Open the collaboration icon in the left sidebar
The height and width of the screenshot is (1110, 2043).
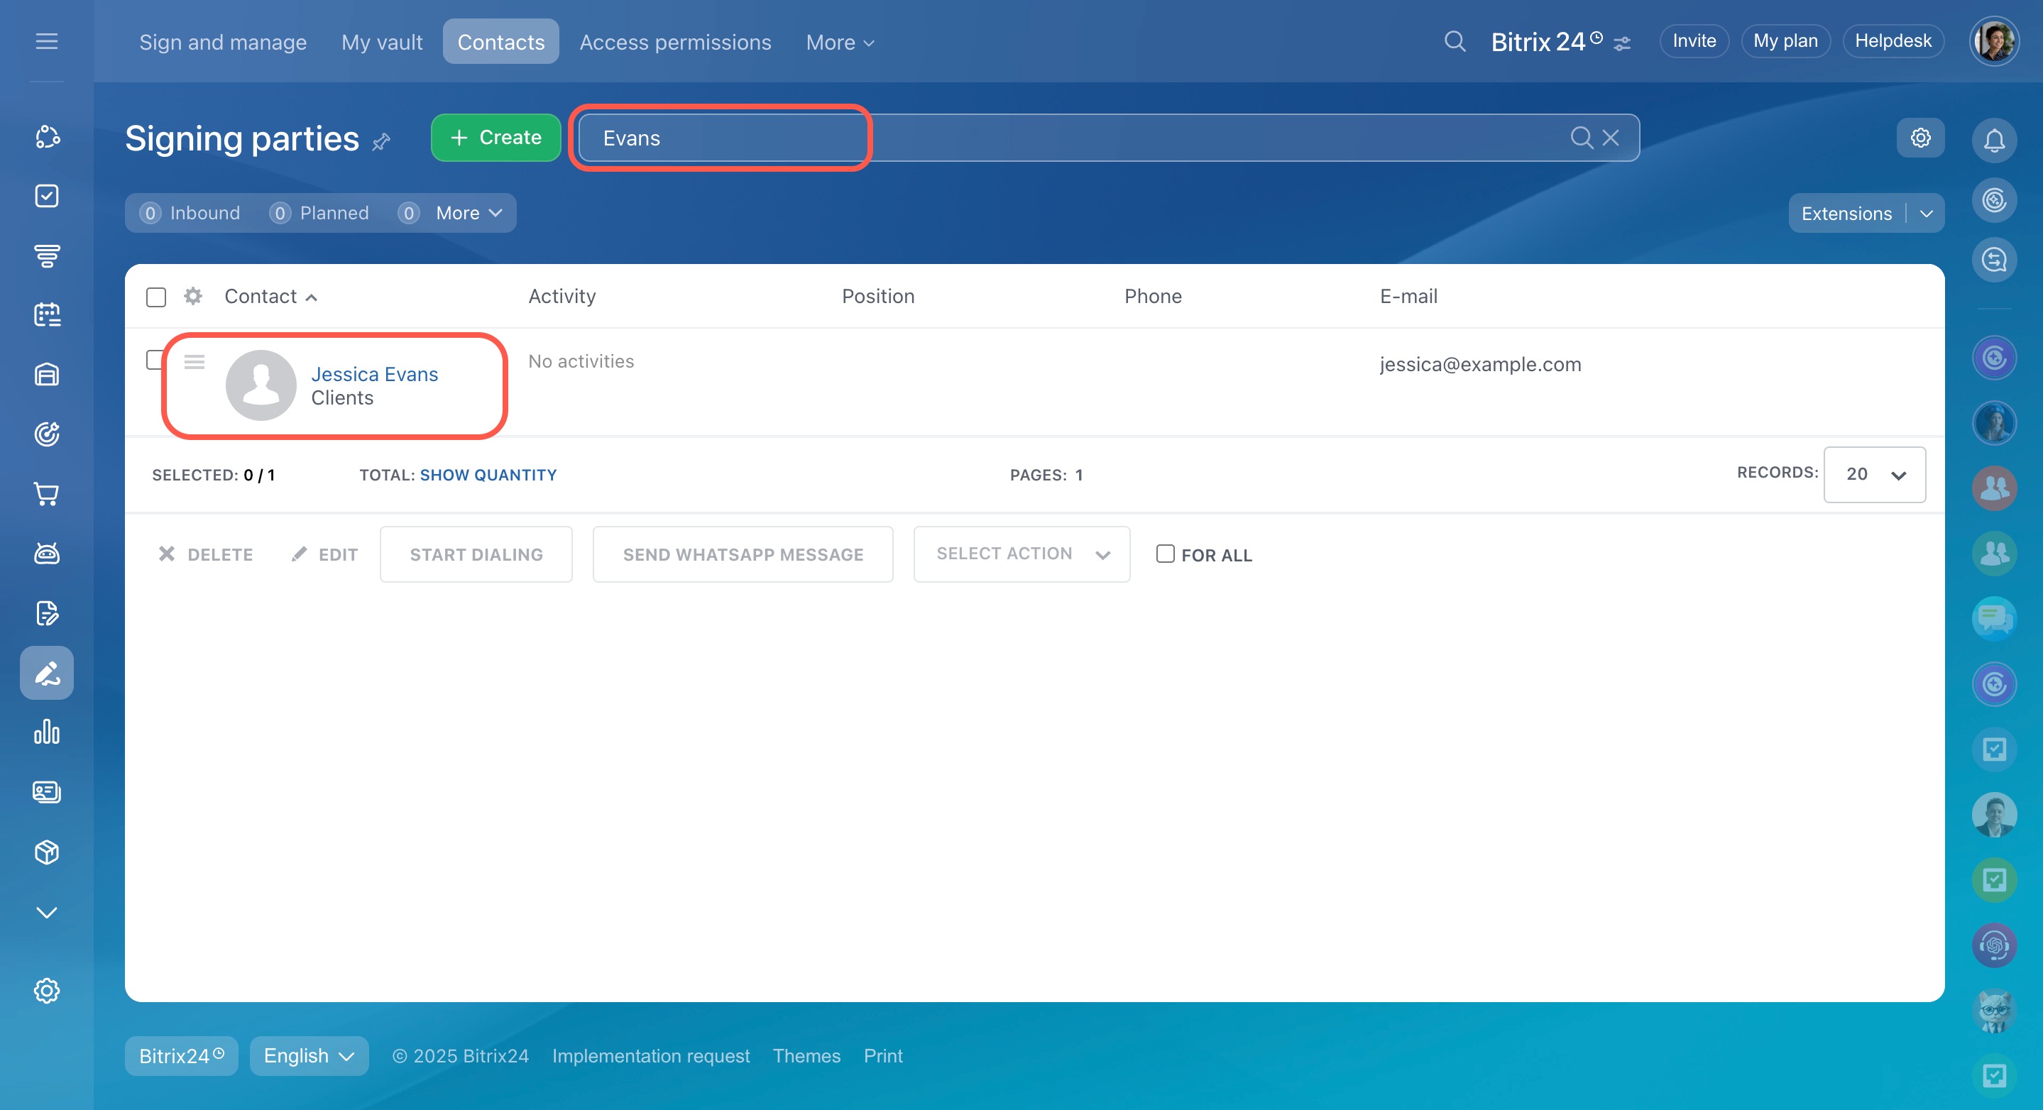(47, 136)
